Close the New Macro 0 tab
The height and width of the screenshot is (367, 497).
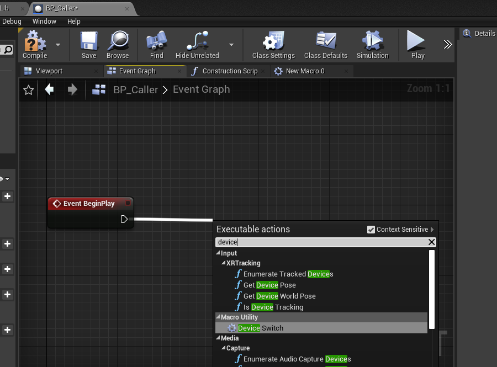pyautogui.click(x=346, y=71)
